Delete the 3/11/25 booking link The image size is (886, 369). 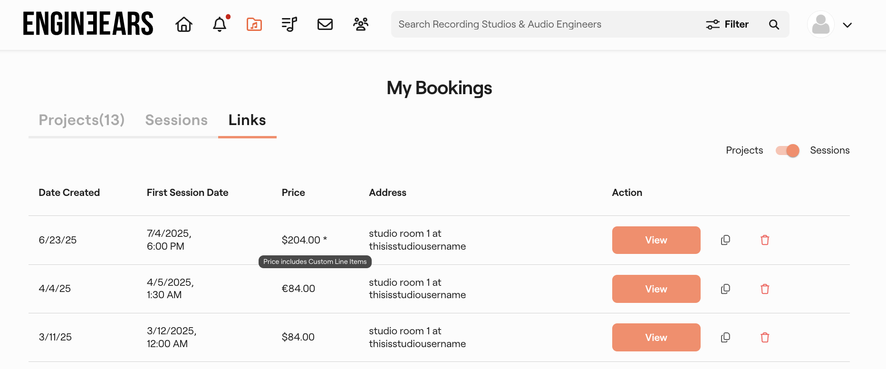click(765, 338)
